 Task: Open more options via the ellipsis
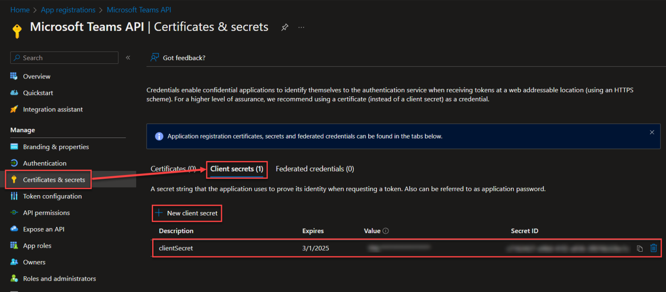coord(301,27)
